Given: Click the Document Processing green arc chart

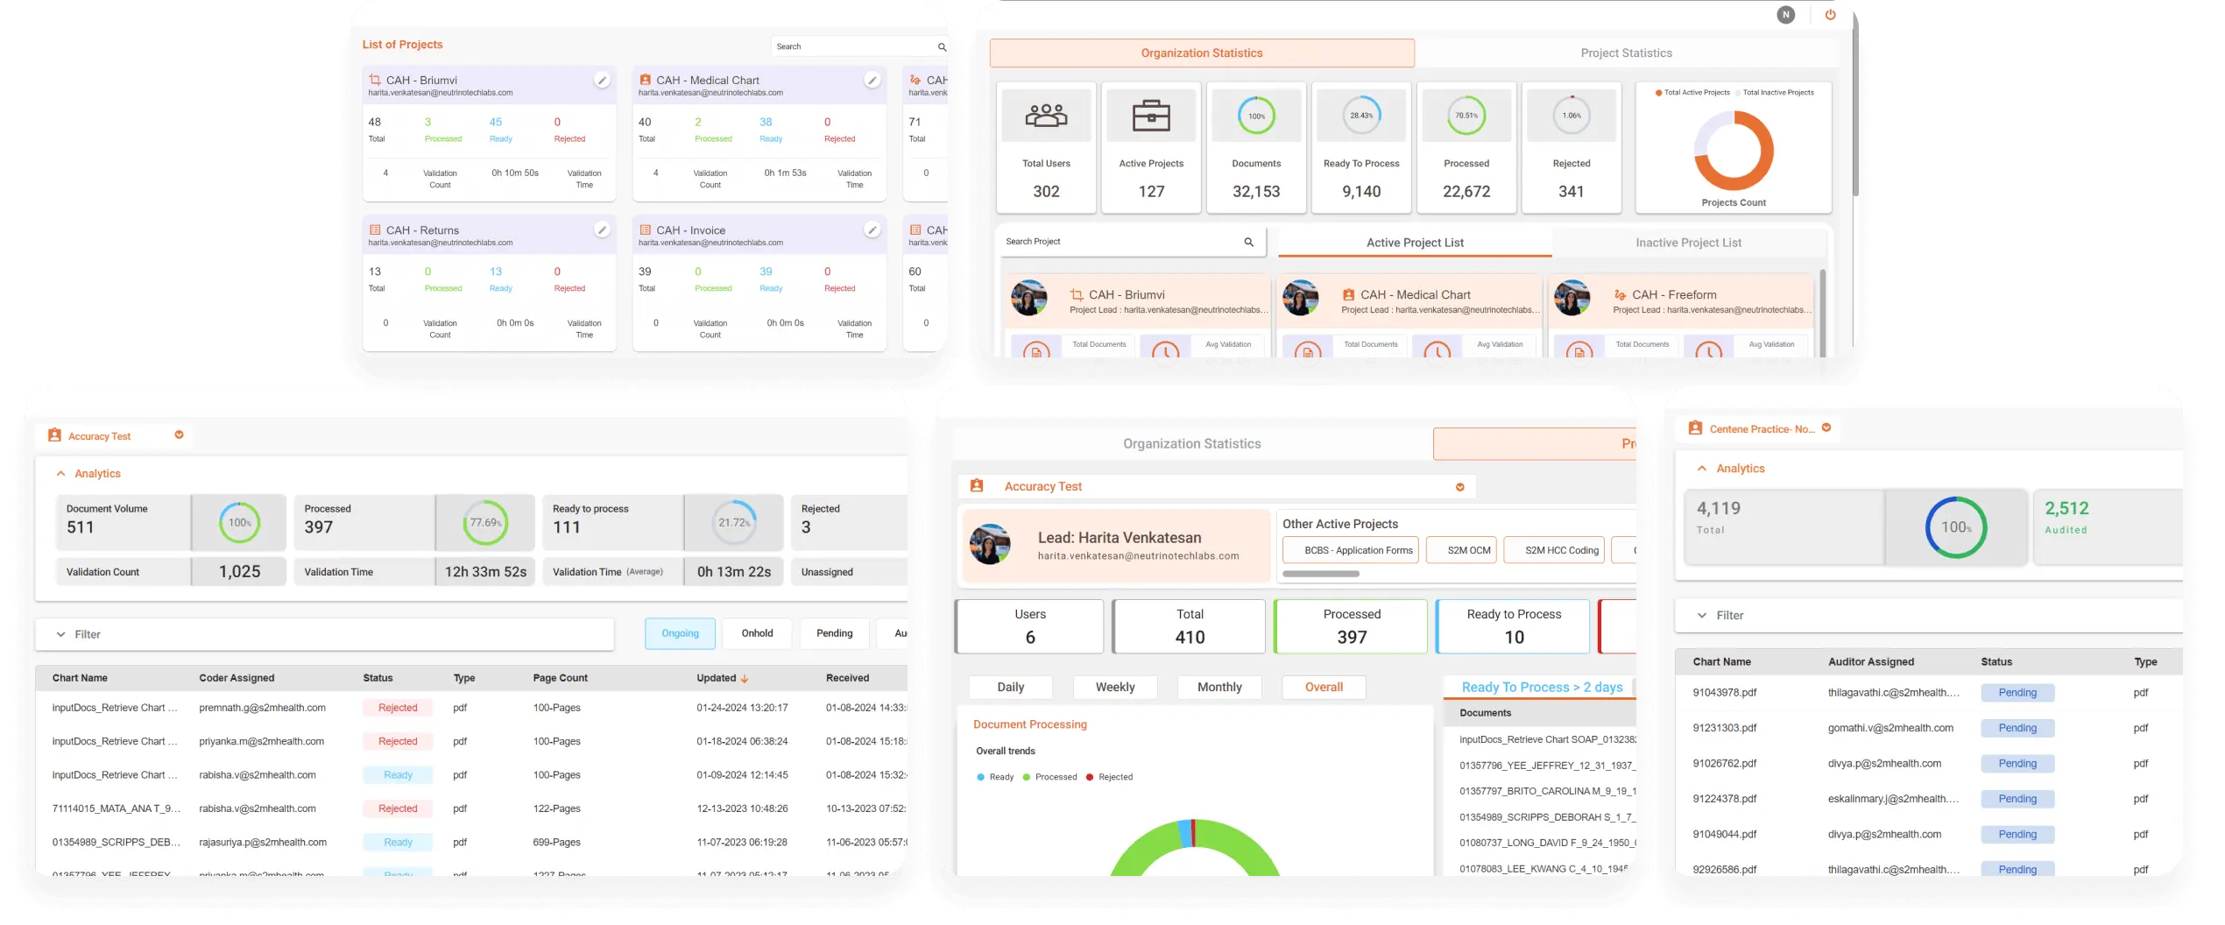Looking at the screenshot, I should [1195, 848].
